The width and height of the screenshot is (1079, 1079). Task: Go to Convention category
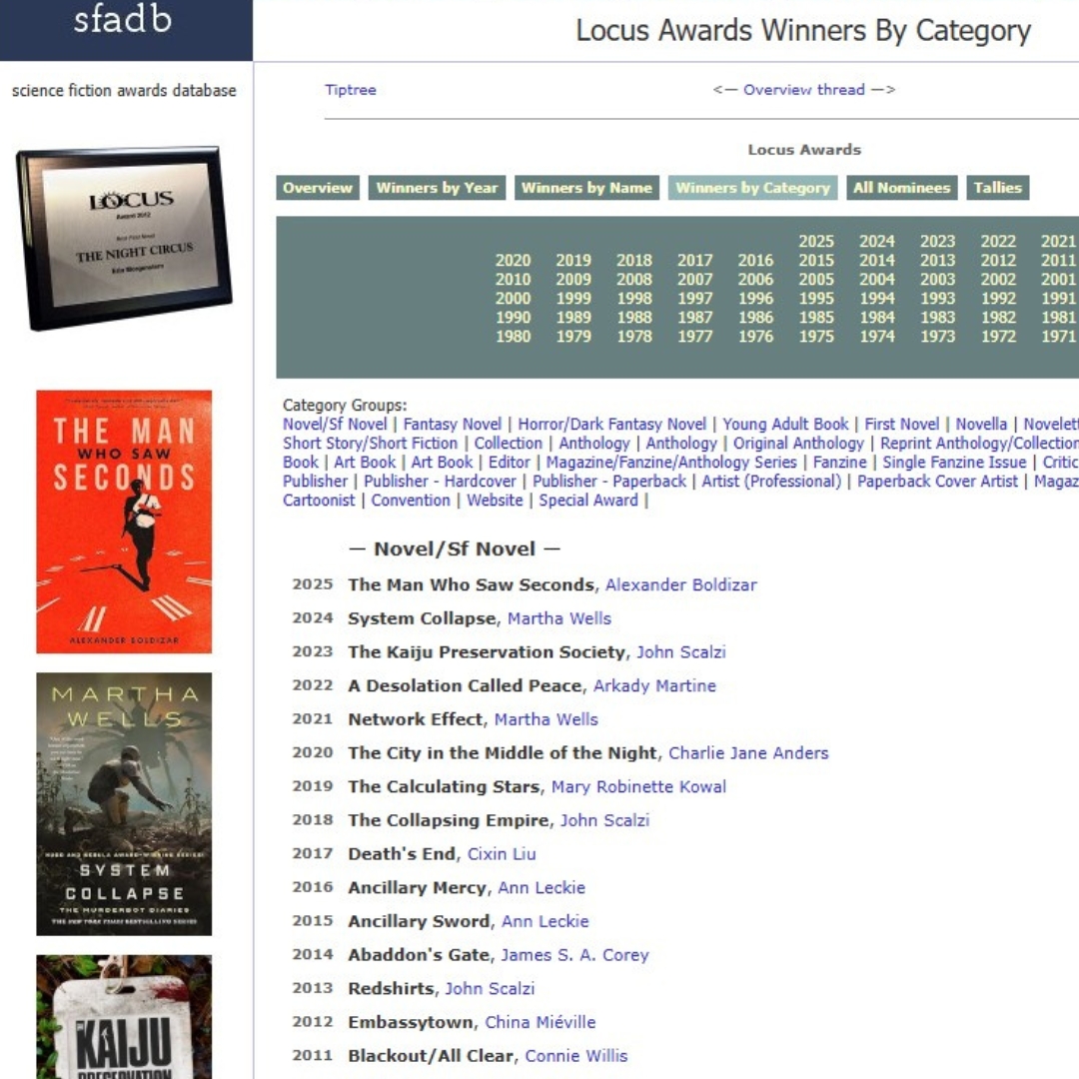tap(411, 501)
